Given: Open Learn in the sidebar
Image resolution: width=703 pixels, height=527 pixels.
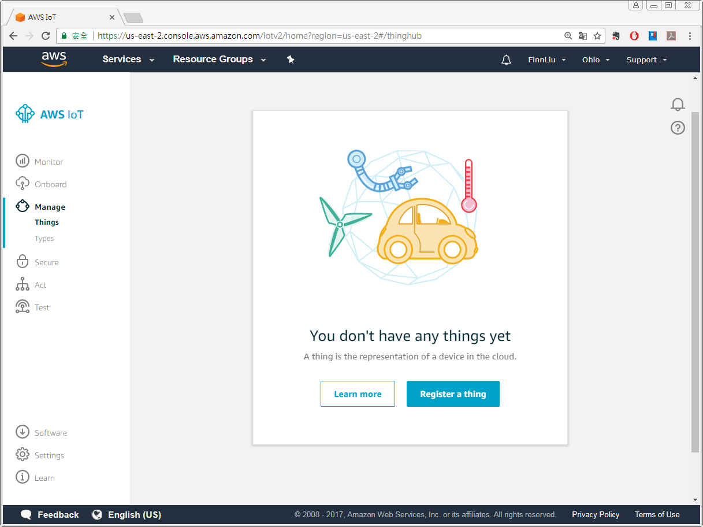Looking at the screenshot, I should pyautogui.click(x=44, y=478).
